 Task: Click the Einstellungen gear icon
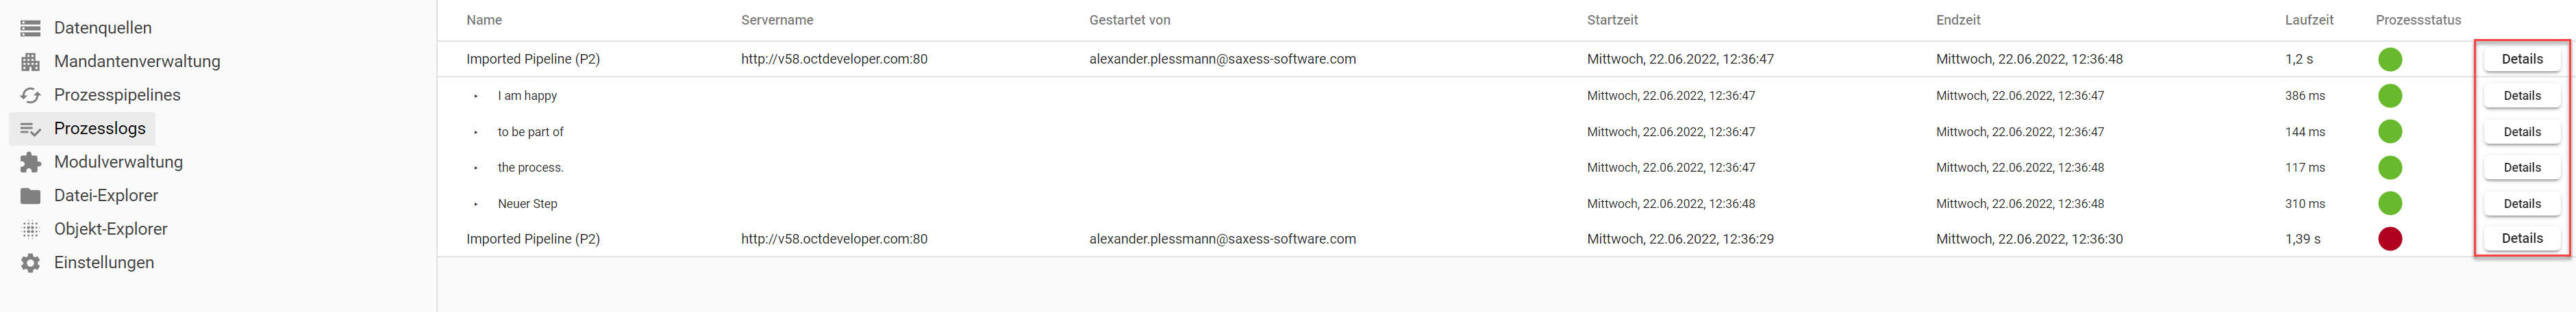31,263
